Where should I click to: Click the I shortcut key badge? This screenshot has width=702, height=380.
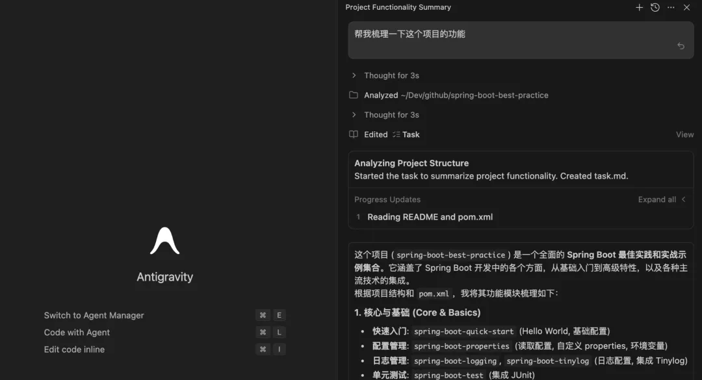[x=279, y=349]
